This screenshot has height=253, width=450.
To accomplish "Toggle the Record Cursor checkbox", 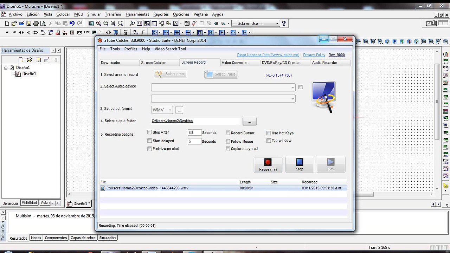I will (x=228, y=133).
